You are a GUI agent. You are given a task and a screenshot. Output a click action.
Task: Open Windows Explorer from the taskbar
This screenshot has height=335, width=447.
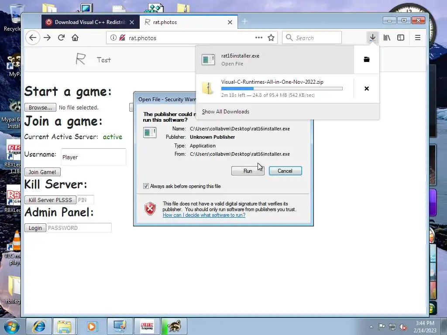(x=64, y=326)
